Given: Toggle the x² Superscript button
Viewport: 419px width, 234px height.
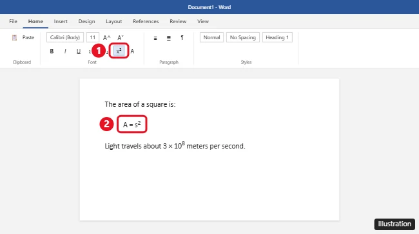Looking at the screenshot, I should 119,51.
